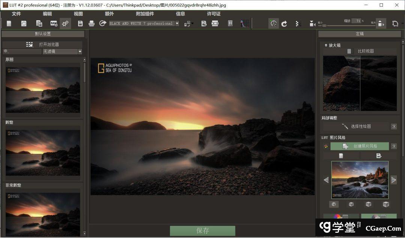Click the new blank document icon
The image size is (405, 238).
[x=9, y=24]
